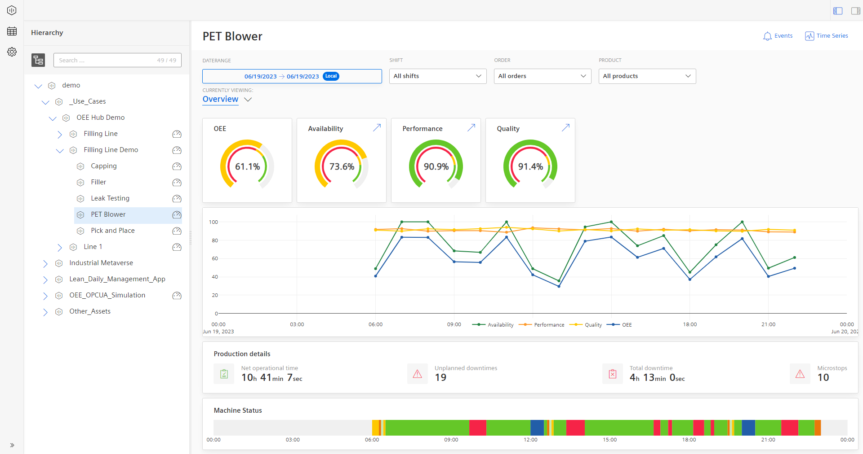Expand the left navigation double-chevron
The width and height of the screenshot is (863, 454).
pos(12,445)
